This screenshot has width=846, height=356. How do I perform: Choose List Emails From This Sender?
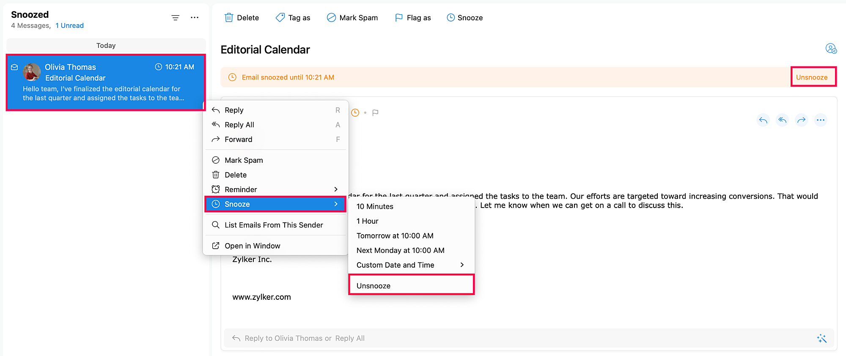click(274, 225)
